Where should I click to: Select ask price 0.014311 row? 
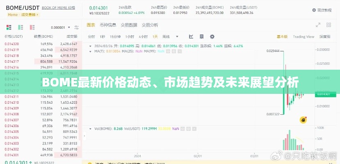[x=41, y=97]
